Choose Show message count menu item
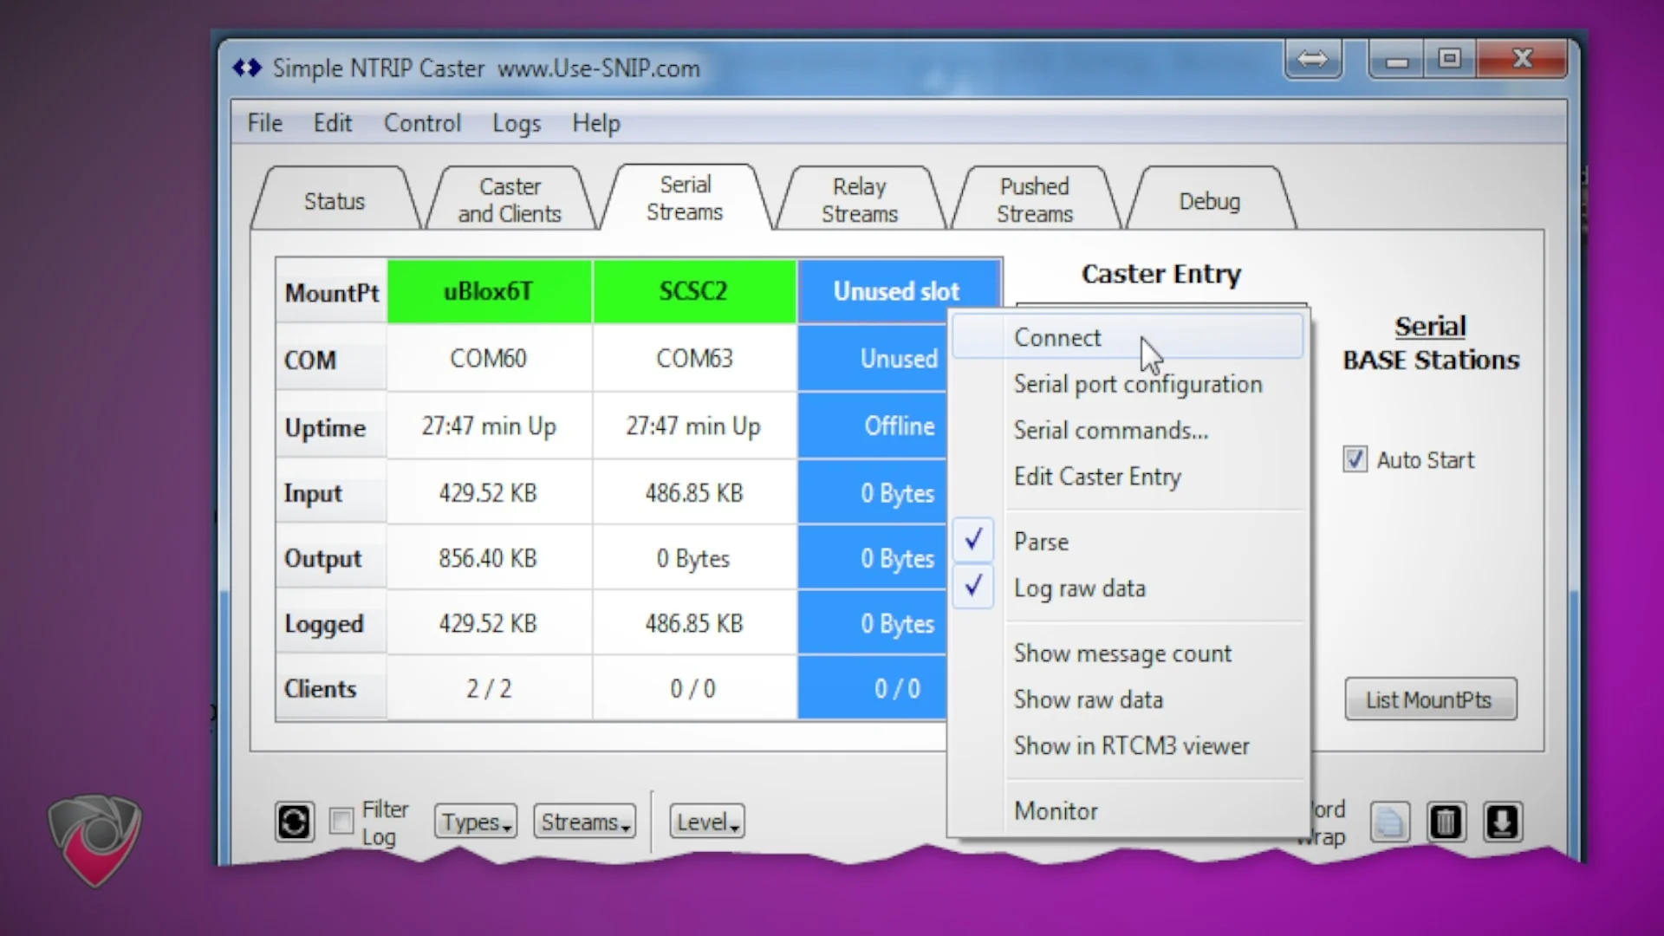 (x=1128, y=653)
